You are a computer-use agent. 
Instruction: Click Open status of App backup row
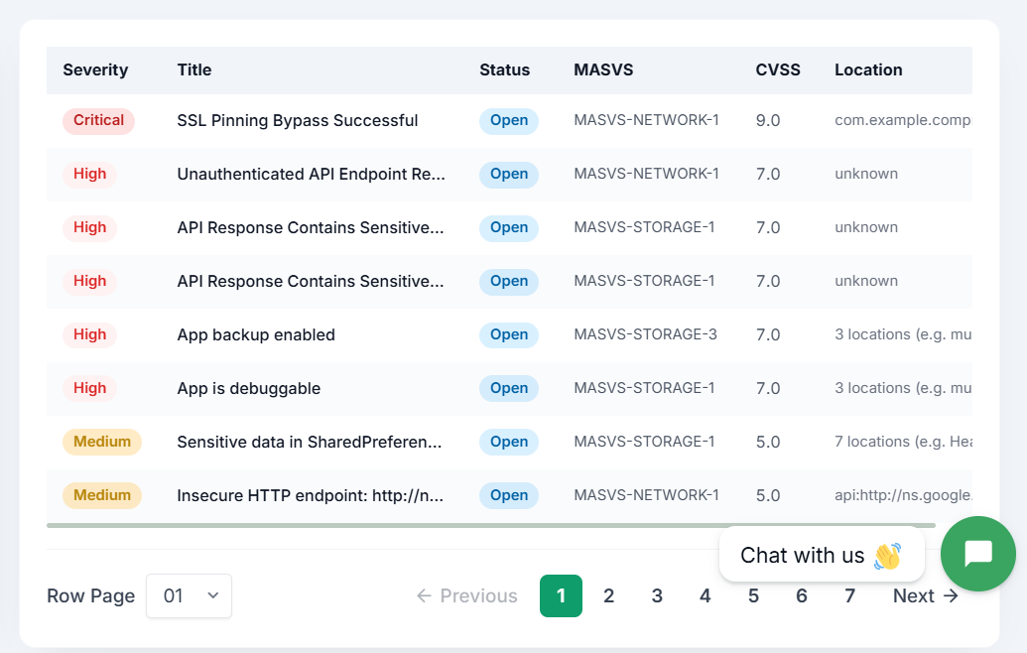point(509,334)
